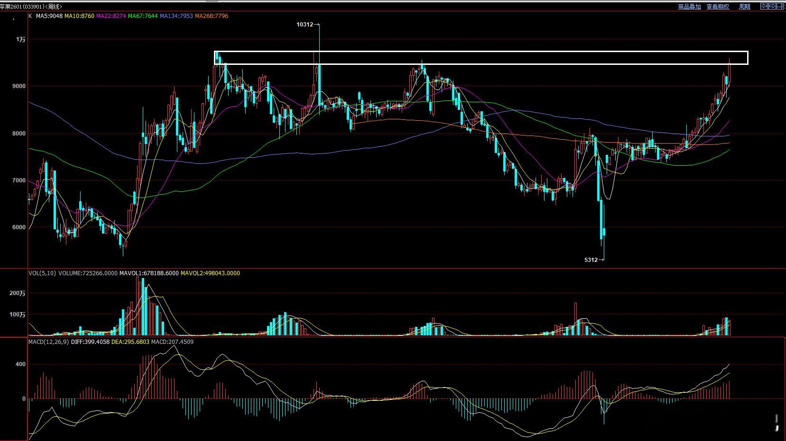This screenshot has width=786, height=441.
Task: Select the MA268:7796 indicator label
Action: 212,16
